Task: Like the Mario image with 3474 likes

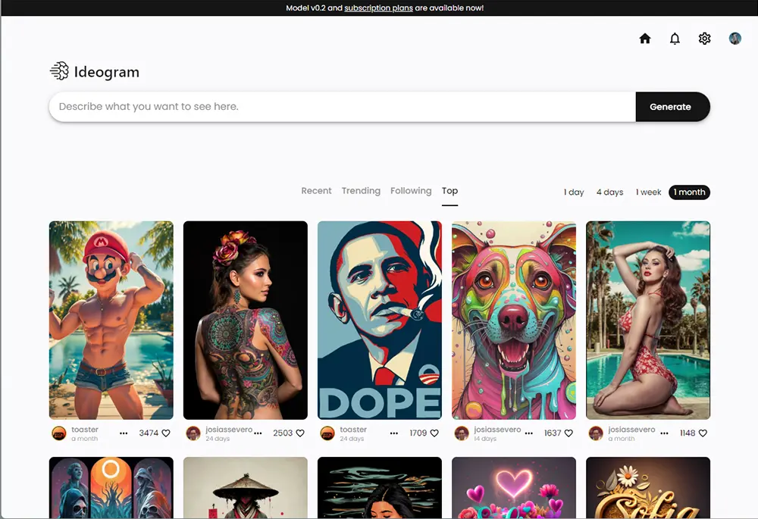Action: click(x=166, y=433)
